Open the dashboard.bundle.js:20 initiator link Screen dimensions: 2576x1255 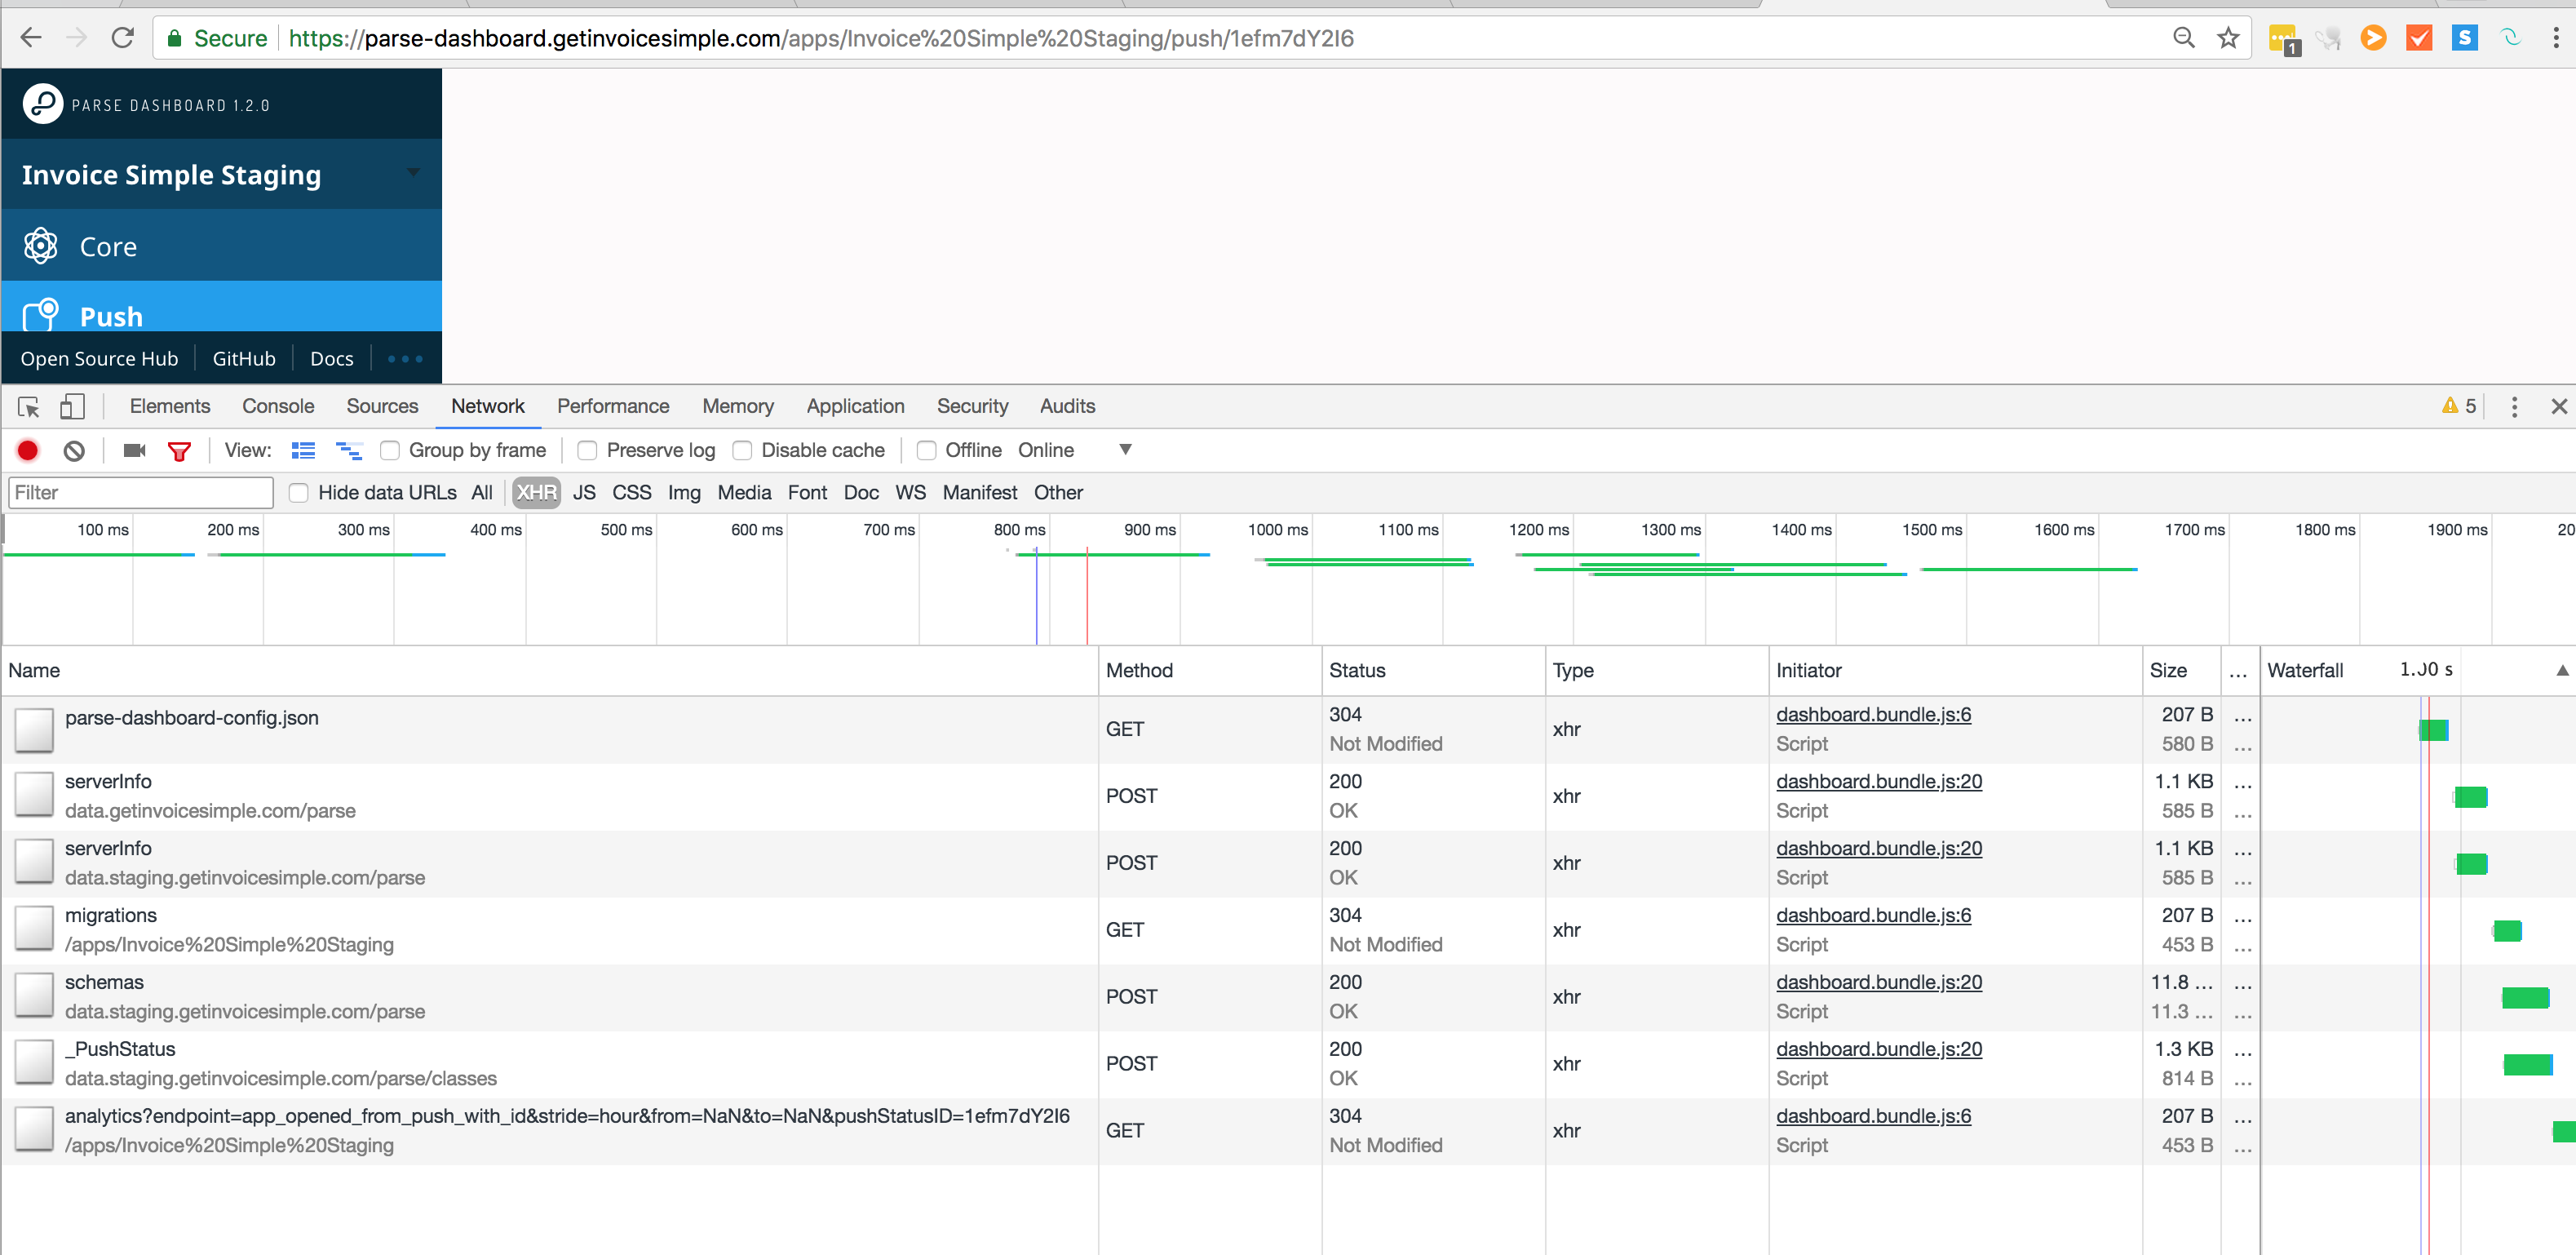(x=1878, y=781)
